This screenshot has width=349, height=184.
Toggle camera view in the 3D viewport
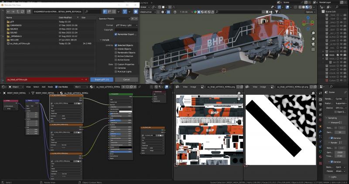pyautogui.click(x=313, y=44)
